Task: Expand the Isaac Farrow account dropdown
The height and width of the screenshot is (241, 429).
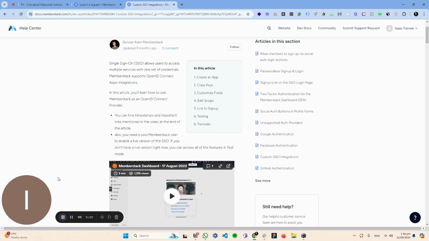Action: click(402, 28)
